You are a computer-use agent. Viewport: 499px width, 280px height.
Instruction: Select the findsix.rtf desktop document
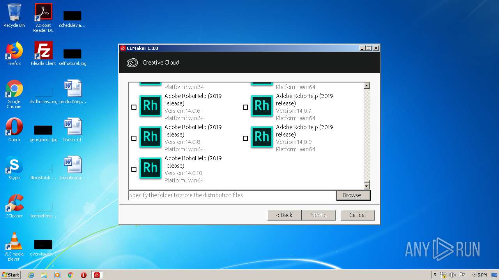click(x=73, y=130)
